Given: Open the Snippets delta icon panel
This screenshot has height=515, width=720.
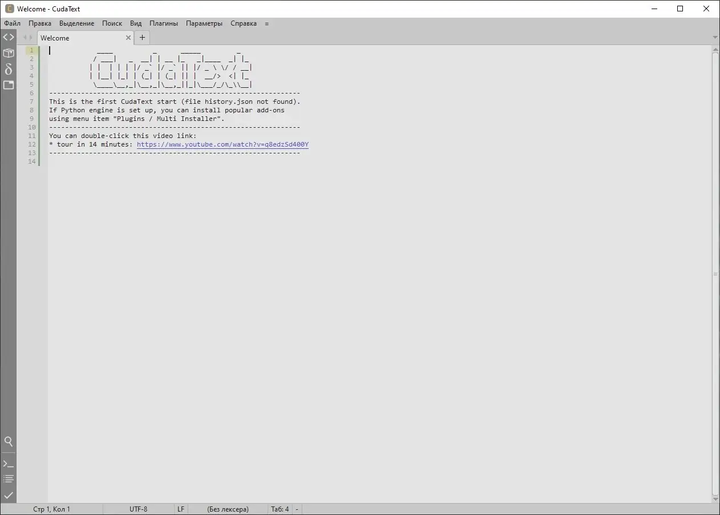Looking at the screenshot, I should [9, 69].
